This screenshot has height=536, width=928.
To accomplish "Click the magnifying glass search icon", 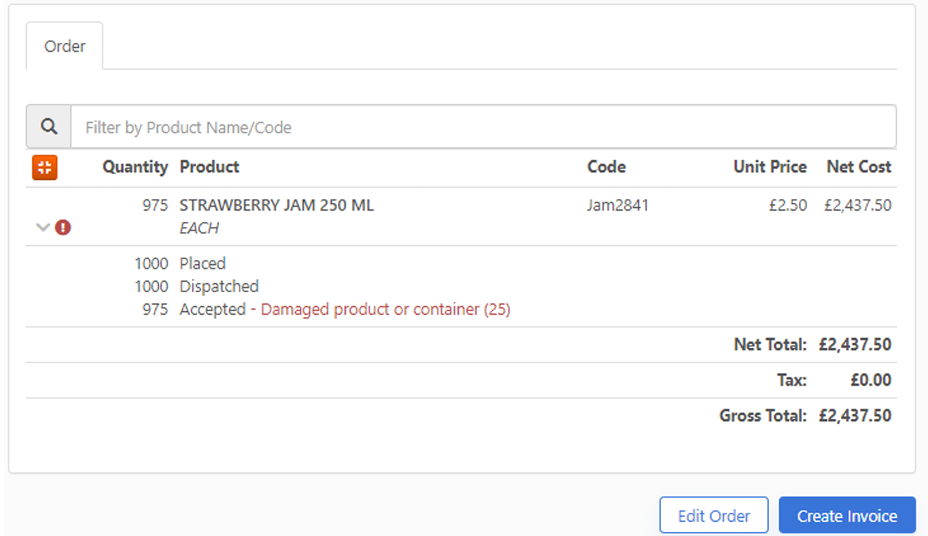I will click(x=48, y=127).
